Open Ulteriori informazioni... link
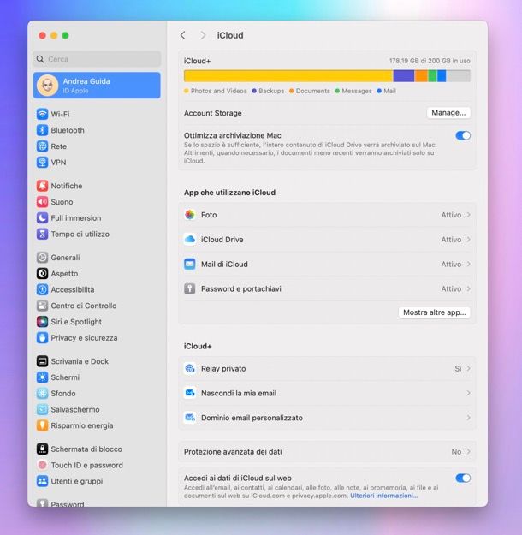The width and height of the screenshot is (522, 535). click(384, 496)
